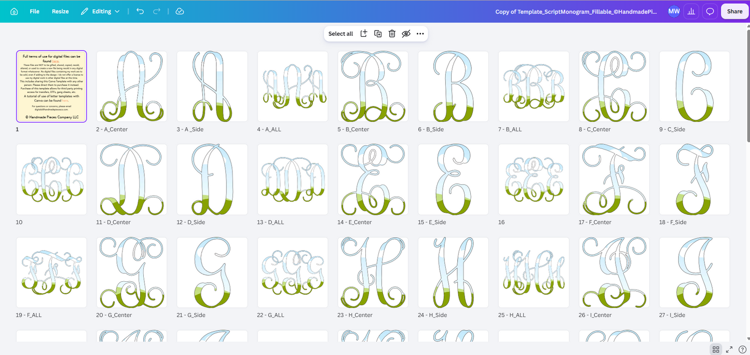Click the page title '20 - G_Center'

tap(114, 315)
